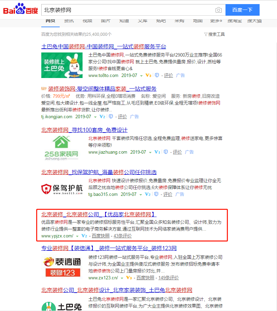
Task: Open the 更多» tab menu
Action: click(x=216, y=21)
